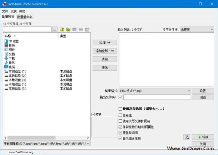The height and width of the screenshot is (155, 218).
Task: Select 本地磁盘 (F:) drive
Action: click(15, 84)
